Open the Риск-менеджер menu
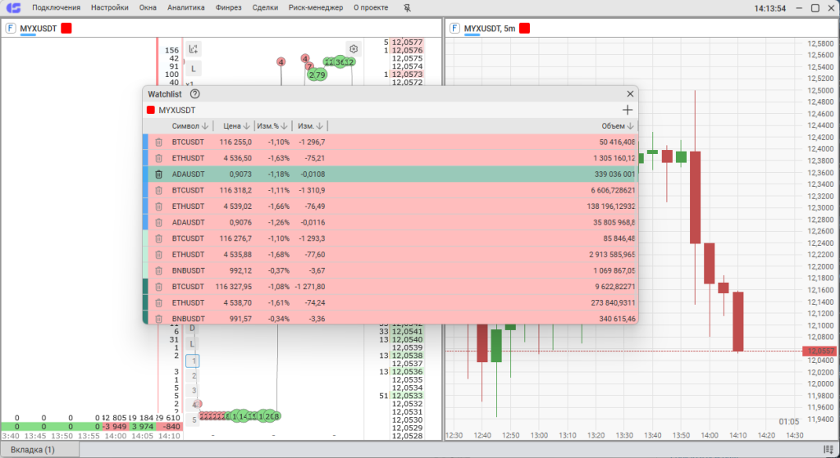The height and width of the screenshot is (458, 840). pos(316,8)
